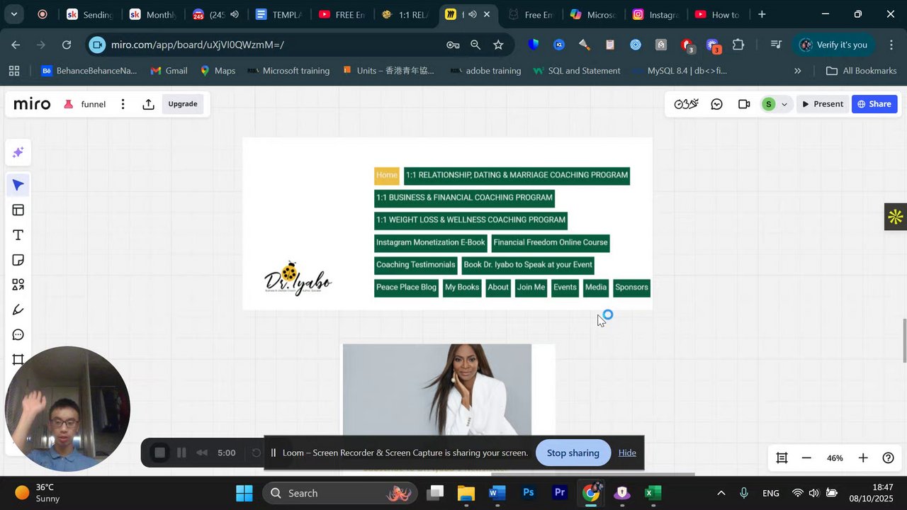Viewport: 907px width, 510px height.
Task: Click the miro logo
Action: pos(32,104)
